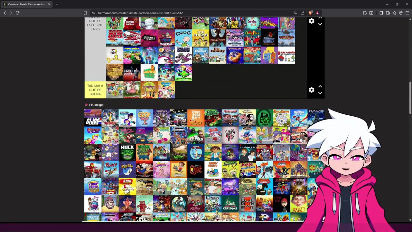Click the translate page icon
Viewport: 412px width, 232px height.
pyautogui.click(x=295, y=13)
